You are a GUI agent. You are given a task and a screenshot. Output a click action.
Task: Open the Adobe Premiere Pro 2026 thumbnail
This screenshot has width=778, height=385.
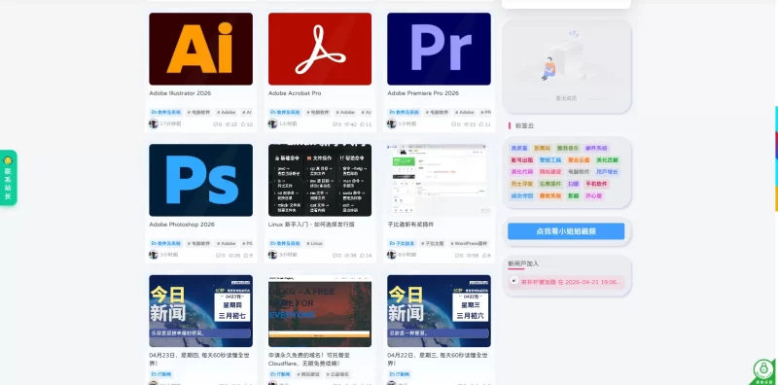(439, 50)
